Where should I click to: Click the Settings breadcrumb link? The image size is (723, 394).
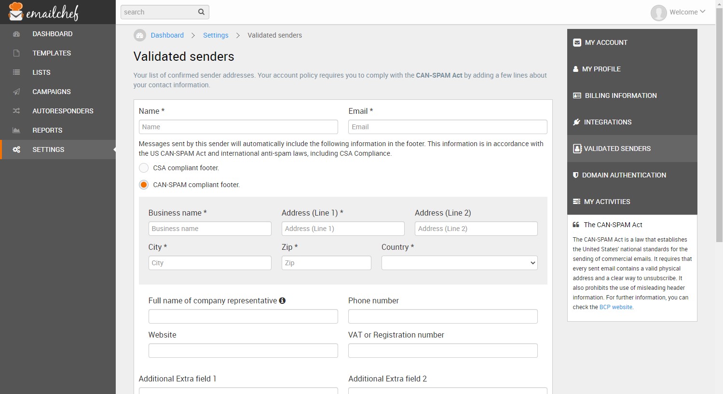216,35
